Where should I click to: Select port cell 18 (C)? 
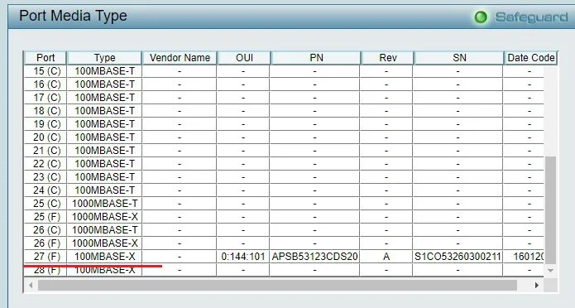coord(46,110)
